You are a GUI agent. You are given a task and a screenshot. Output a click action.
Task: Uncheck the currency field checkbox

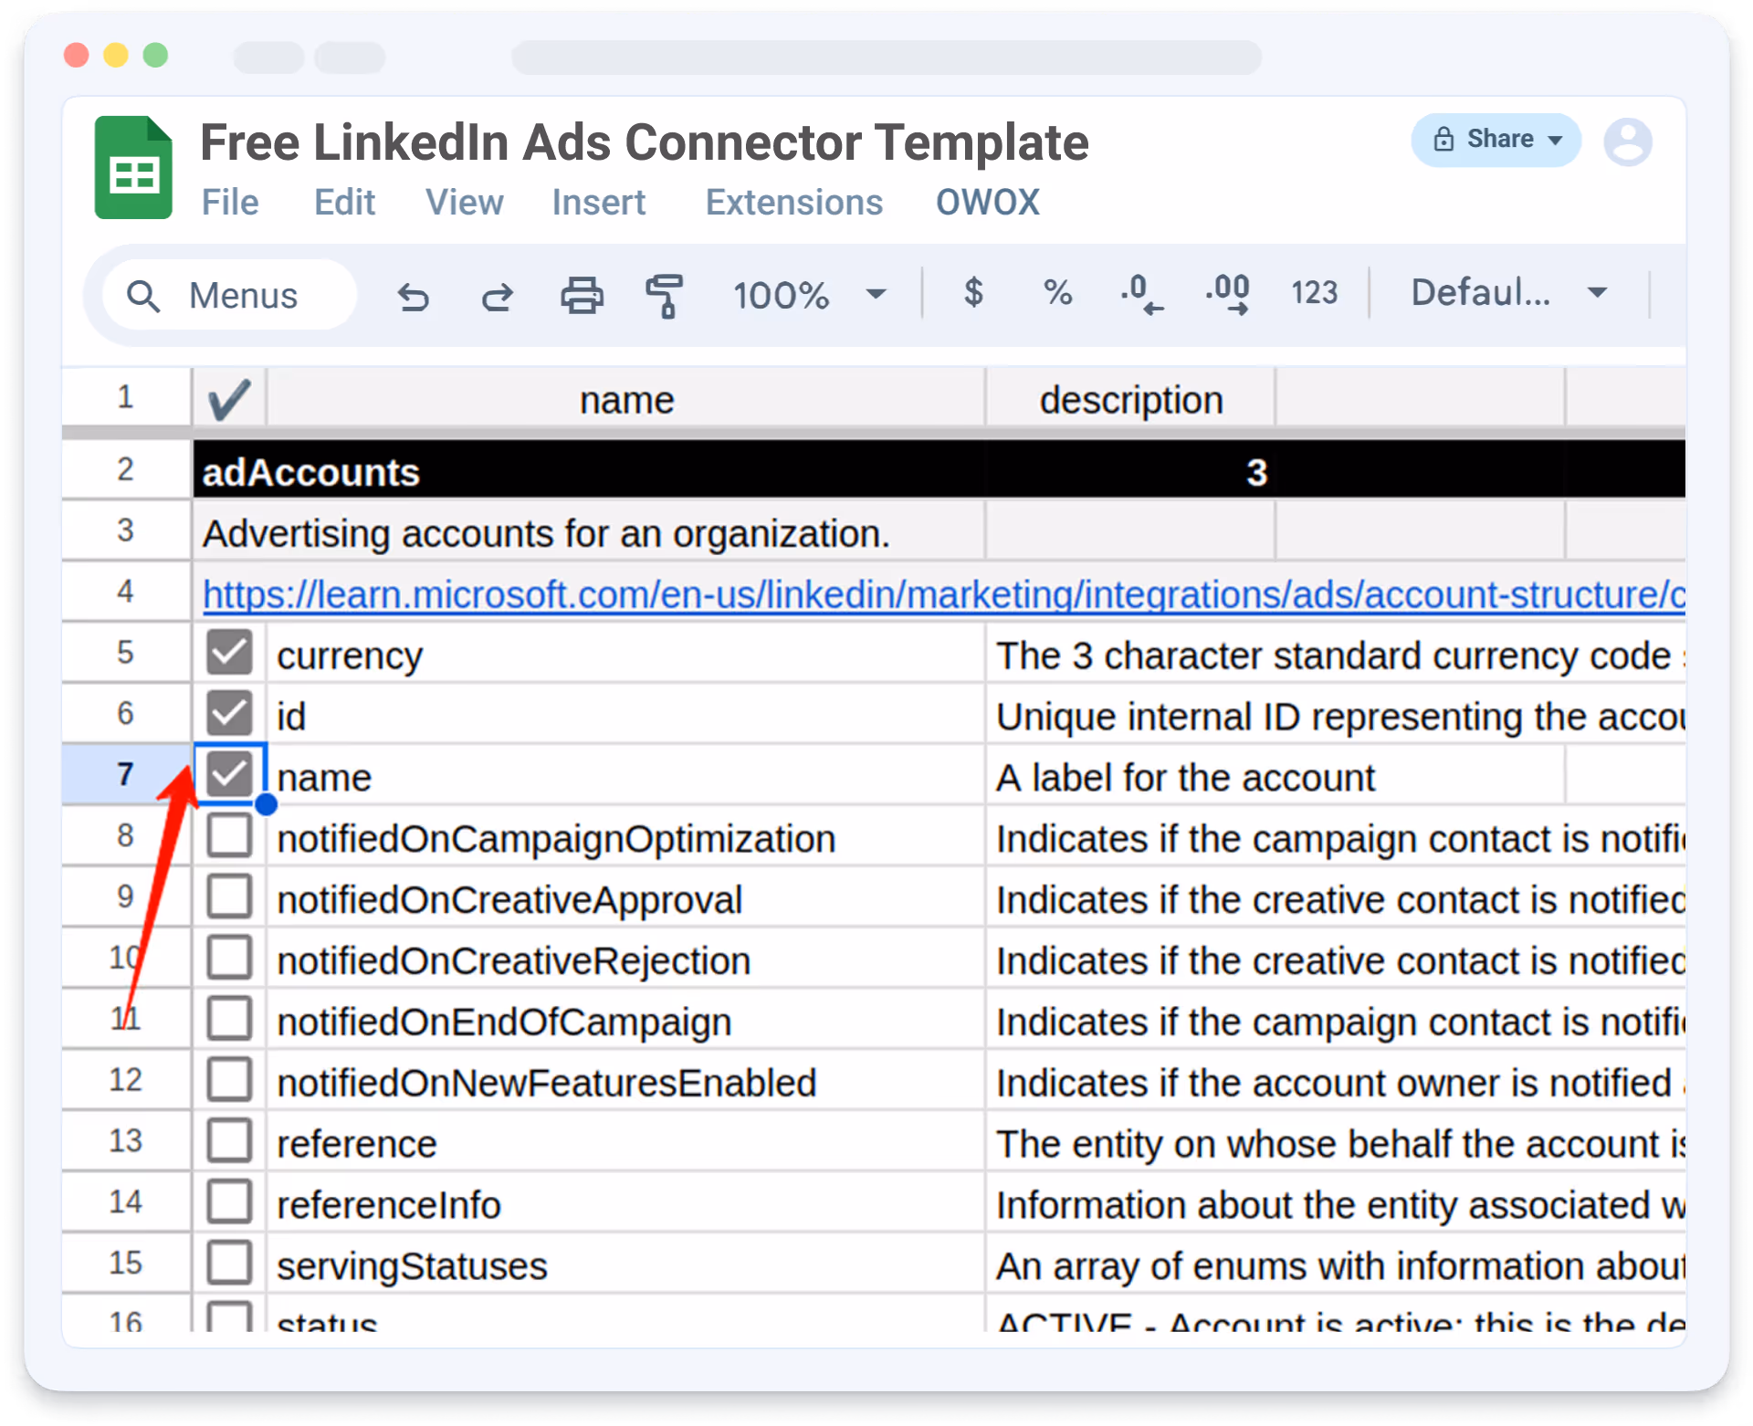[x=229, y=653]
